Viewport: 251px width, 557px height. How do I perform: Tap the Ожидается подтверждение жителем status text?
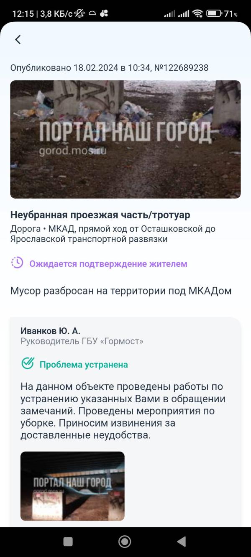click(x=108, y=264)
